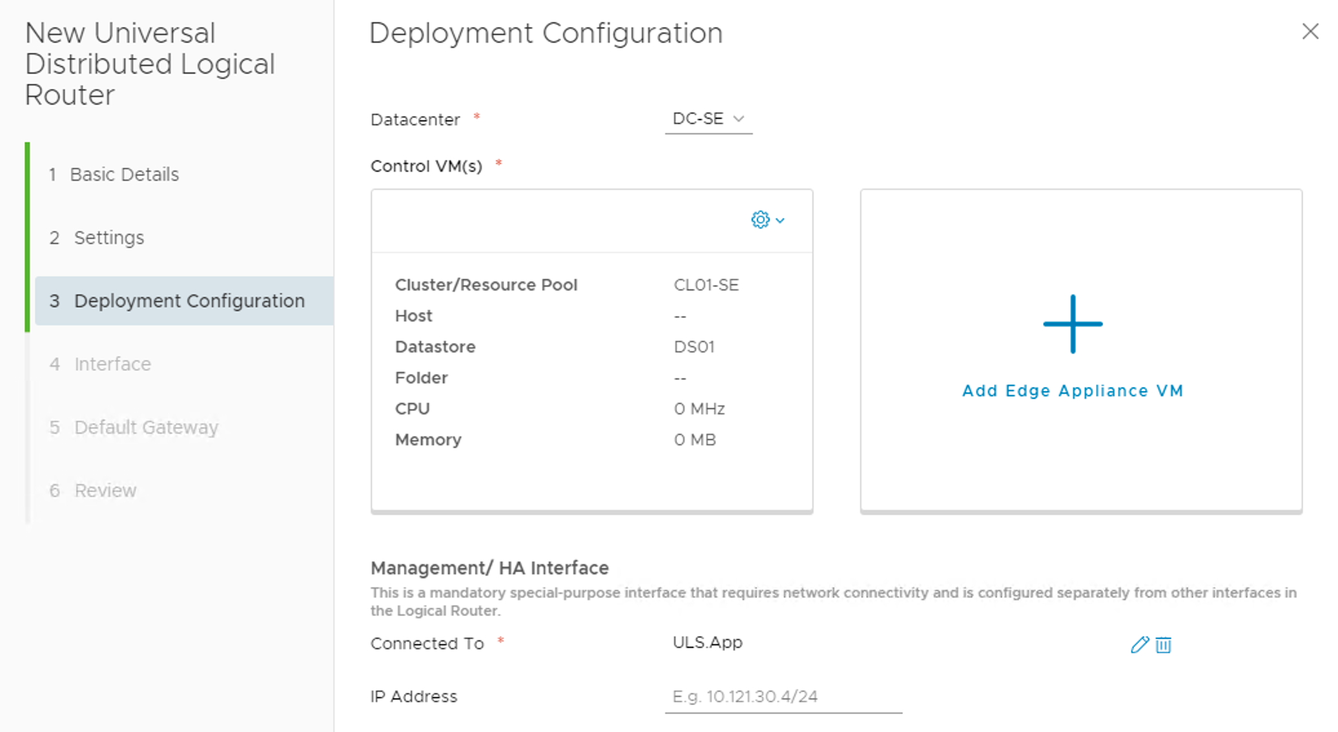Click the CL01-SE cluster value
1338x732 pixels.
click(x=706, y=285)
